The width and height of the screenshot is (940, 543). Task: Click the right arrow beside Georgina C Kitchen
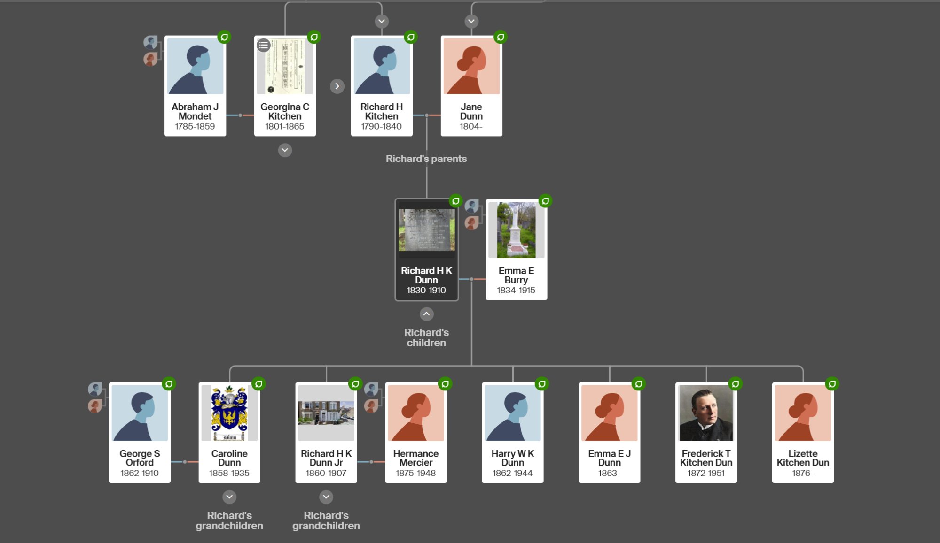(x=337, y=86)
